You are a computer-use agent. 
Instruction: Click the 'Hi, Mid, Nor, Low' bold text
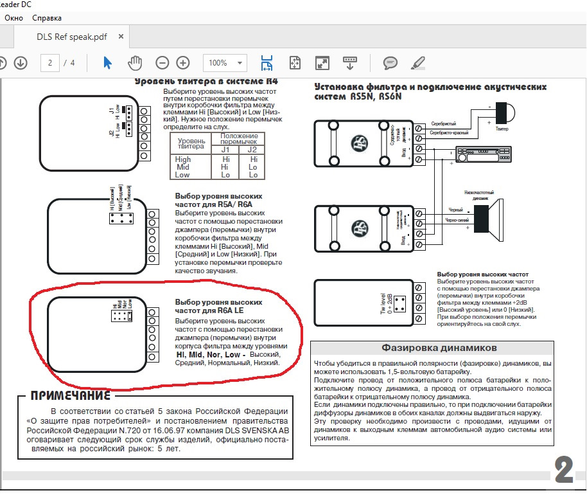(208, 354)
